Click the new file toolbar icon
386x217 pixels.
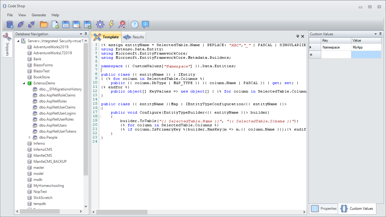click(x=55, y=24)
